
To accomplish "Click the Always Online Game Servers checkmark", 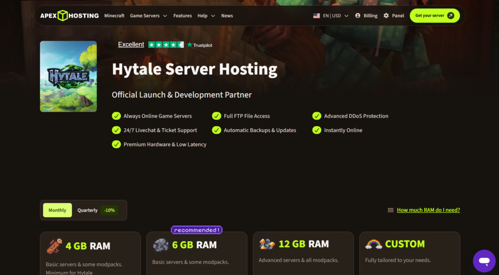I will [x=116, y=116].
